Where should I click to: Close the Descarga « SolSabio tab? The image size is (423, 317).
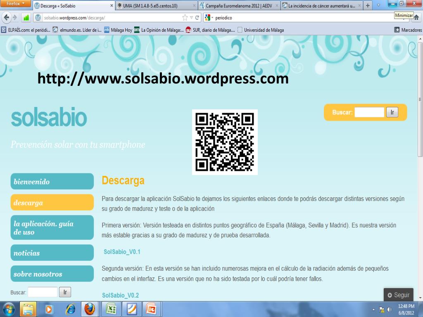pyautogui.click(x=112, y=6)
